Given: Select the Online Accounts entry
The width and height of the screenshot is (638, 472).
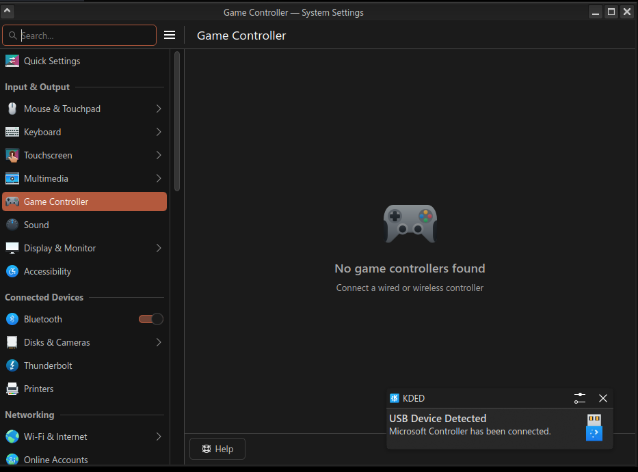Looking at the screenshot, I should pos(85,459).
